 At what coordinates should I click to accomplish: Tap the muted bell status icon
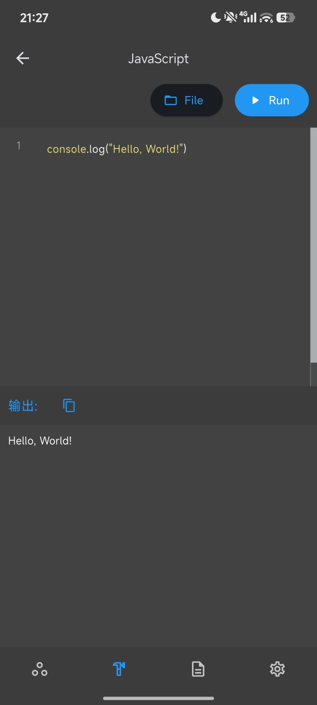tap(230, 18)
